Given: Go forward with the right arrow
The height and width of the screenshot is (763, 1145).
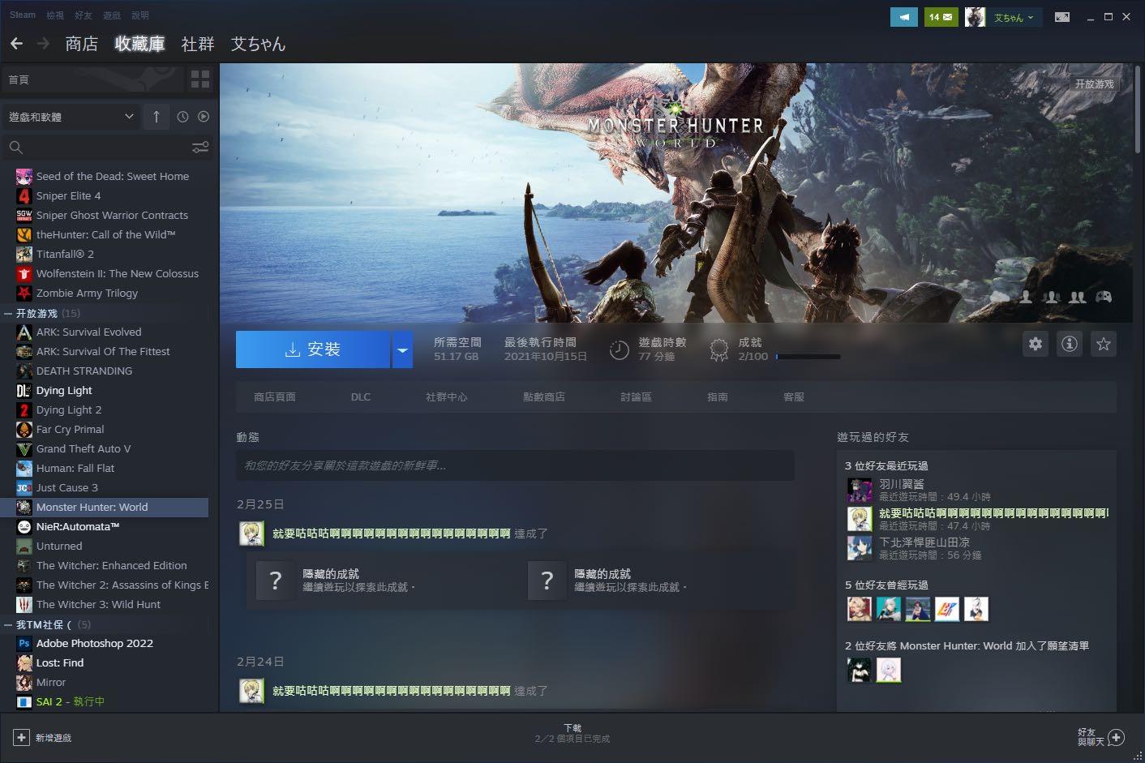Looking at the screenshot, I should (x=43, y=44).
